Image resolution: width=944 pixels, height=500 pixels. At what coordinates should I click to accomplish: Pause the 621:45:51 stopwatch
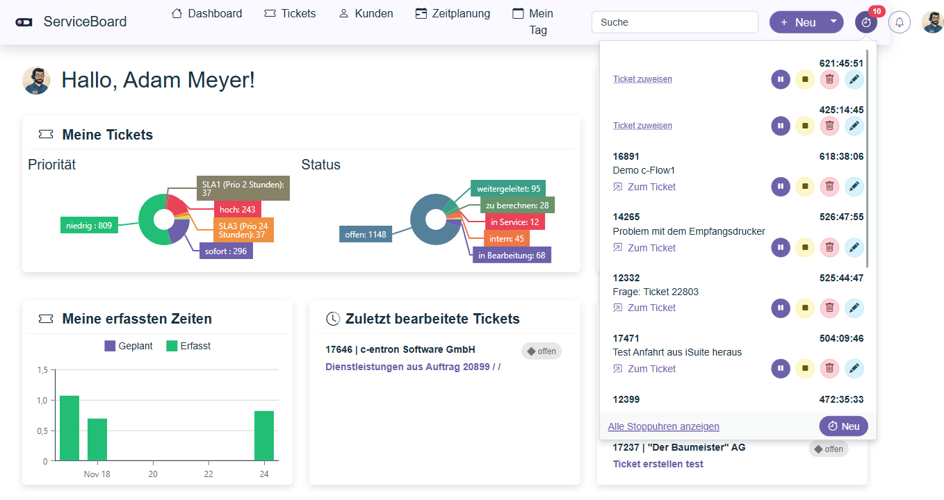pos(781,79)
